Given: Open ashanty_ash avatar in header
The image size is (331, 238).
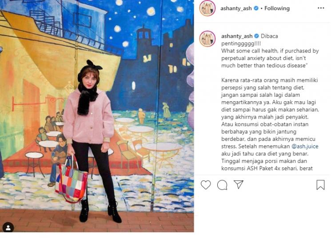Looking at the screenshot, I should click(207, 8).
